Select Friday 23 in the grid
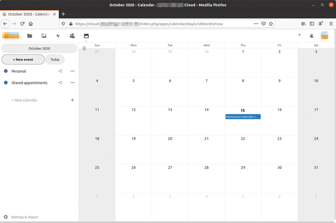Viewport: 336px width, 223px height. [x=279, y=150]
